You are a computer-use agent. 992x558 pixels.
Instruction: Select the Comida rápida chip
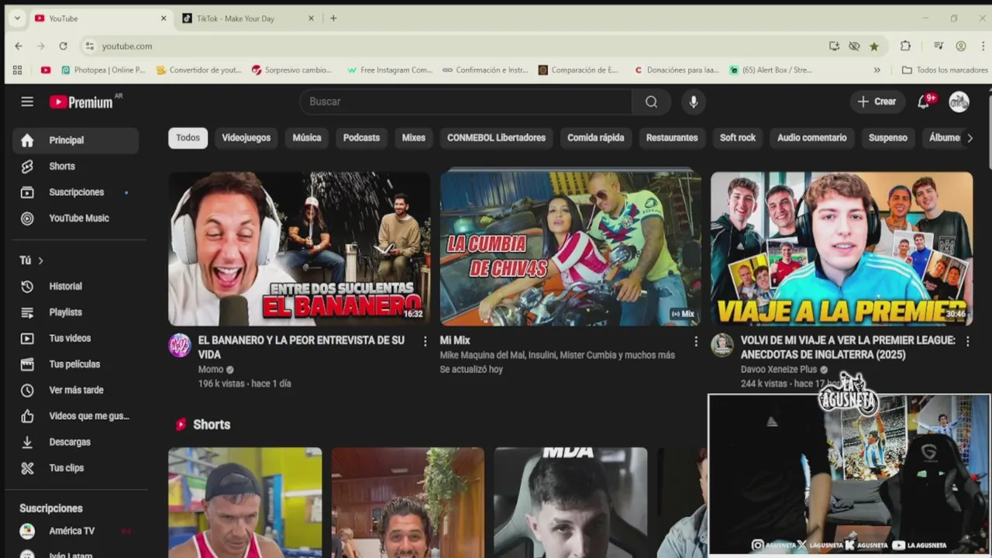coord(596,138)
